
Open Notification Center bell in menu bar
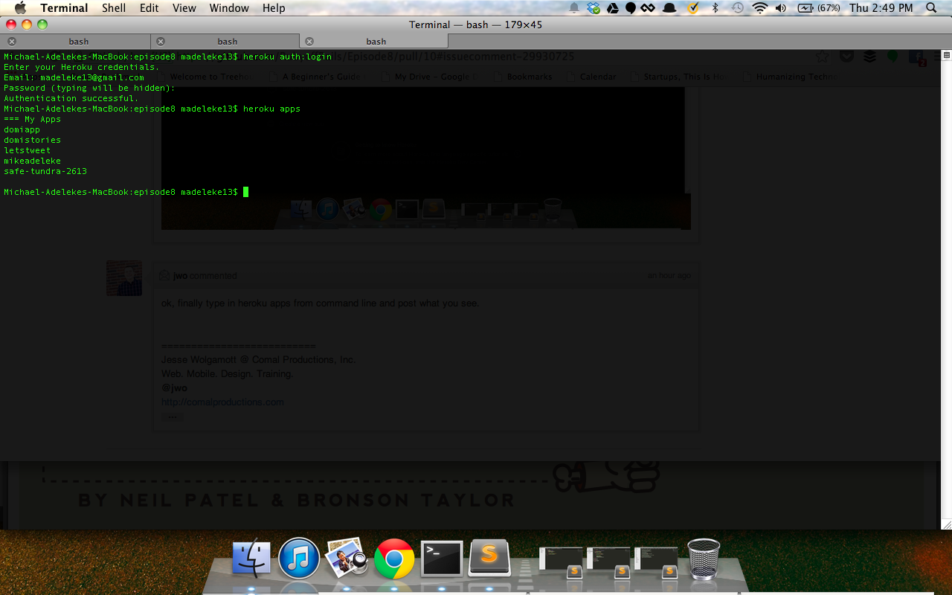[x=575, y=8]
